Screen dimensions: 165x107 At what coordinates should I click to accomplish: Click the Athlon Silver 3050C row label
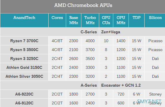(x=24, y=76)
